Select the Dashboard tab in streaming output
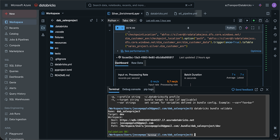This screenshot has height=140, width=280. click(x=122, y=63)
